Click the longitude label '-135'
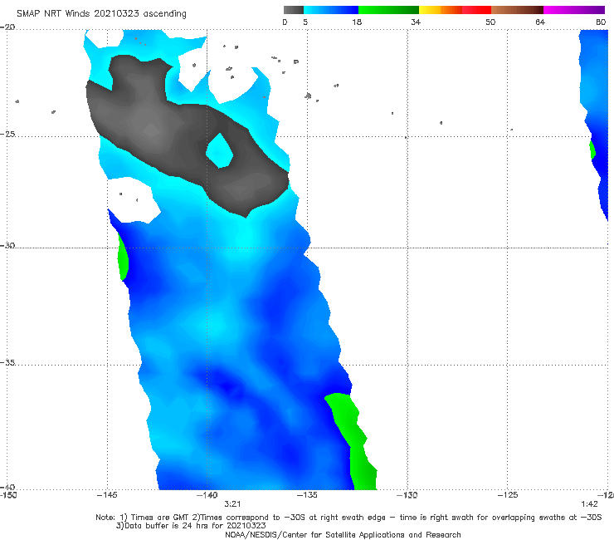Screen dimensions: 614x540 307,495
